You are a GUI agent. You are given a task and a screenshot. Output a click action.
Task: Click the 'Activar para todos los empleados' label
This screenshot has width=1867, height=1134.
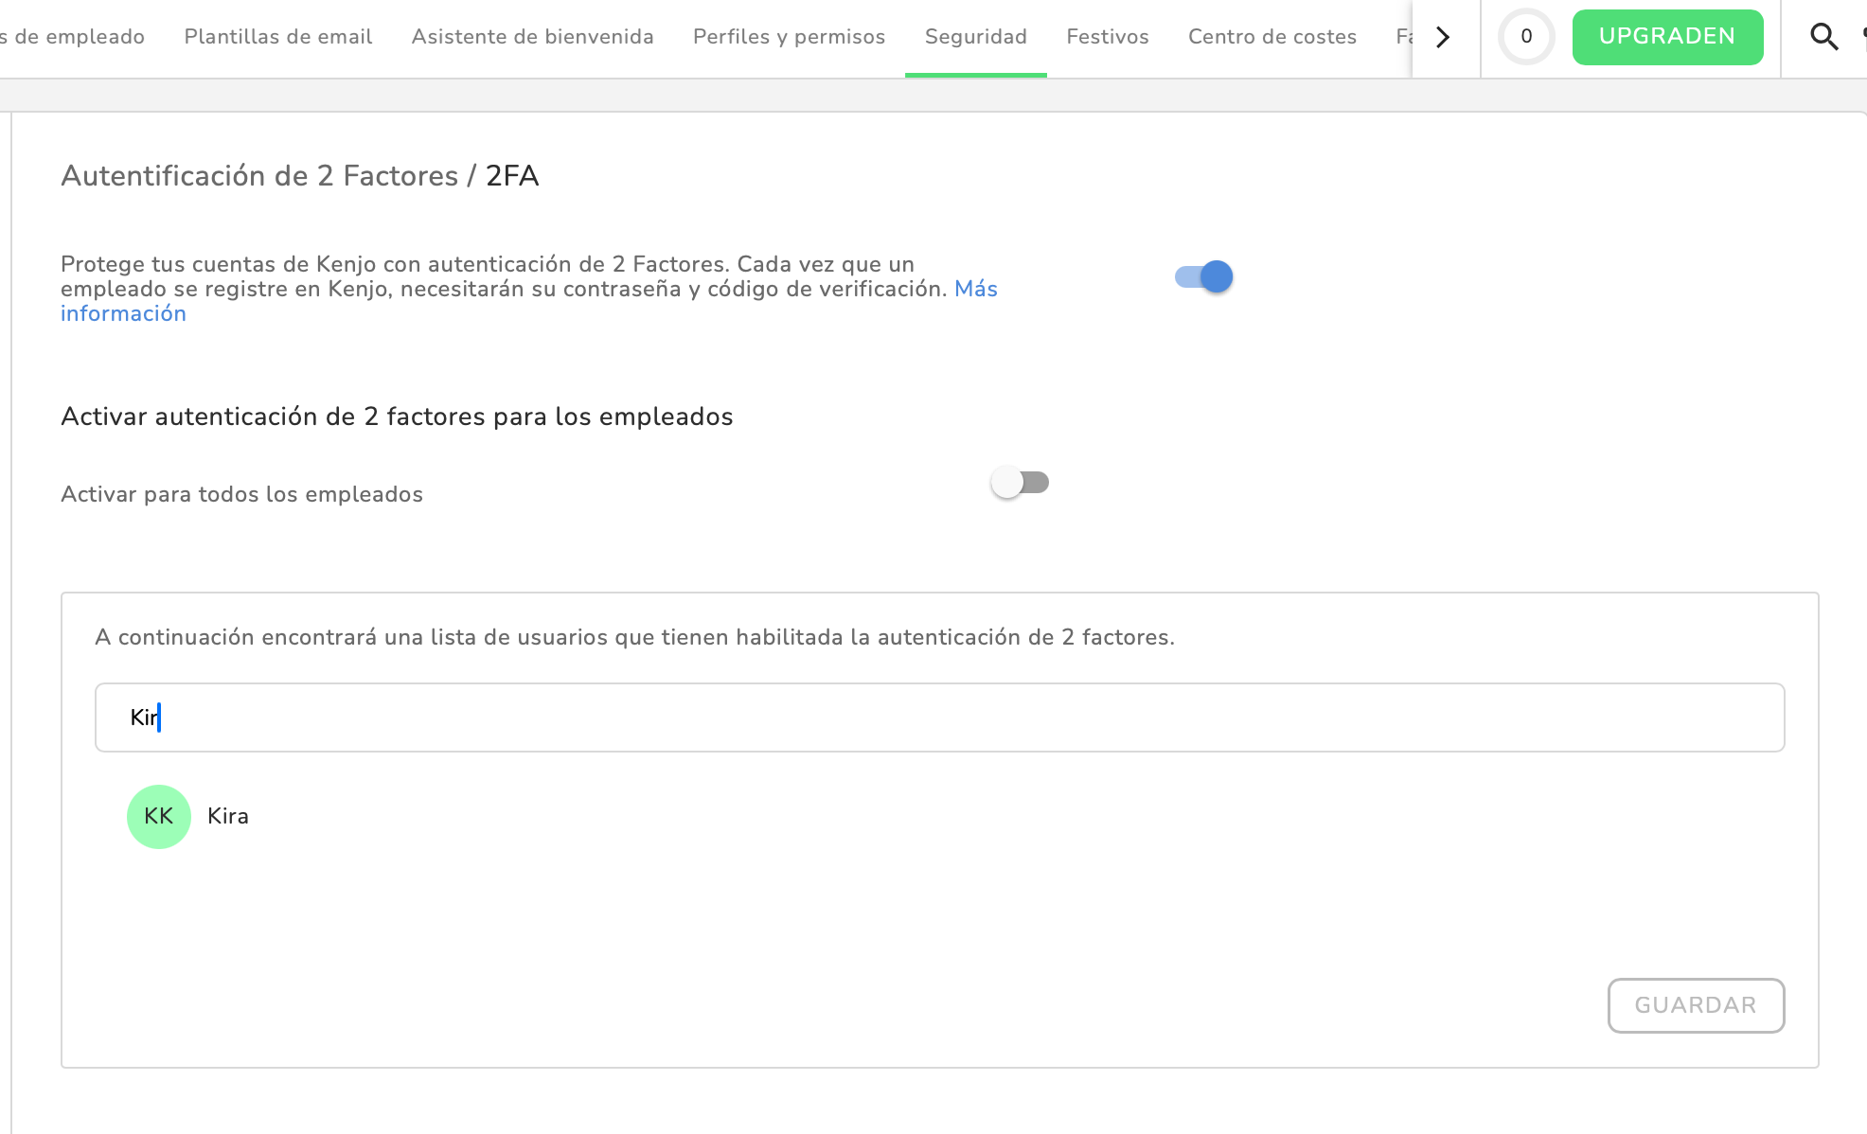click(241, 494)
